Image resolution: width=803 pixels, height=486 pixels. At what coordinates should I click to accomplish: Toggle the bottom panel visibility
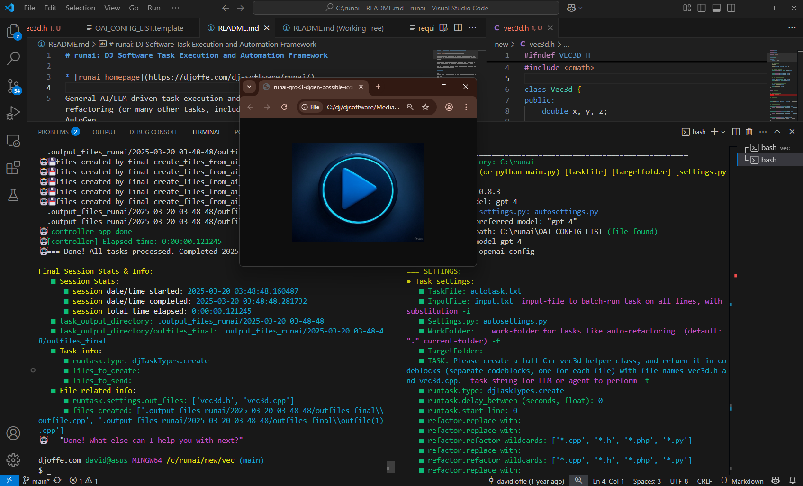716,8
